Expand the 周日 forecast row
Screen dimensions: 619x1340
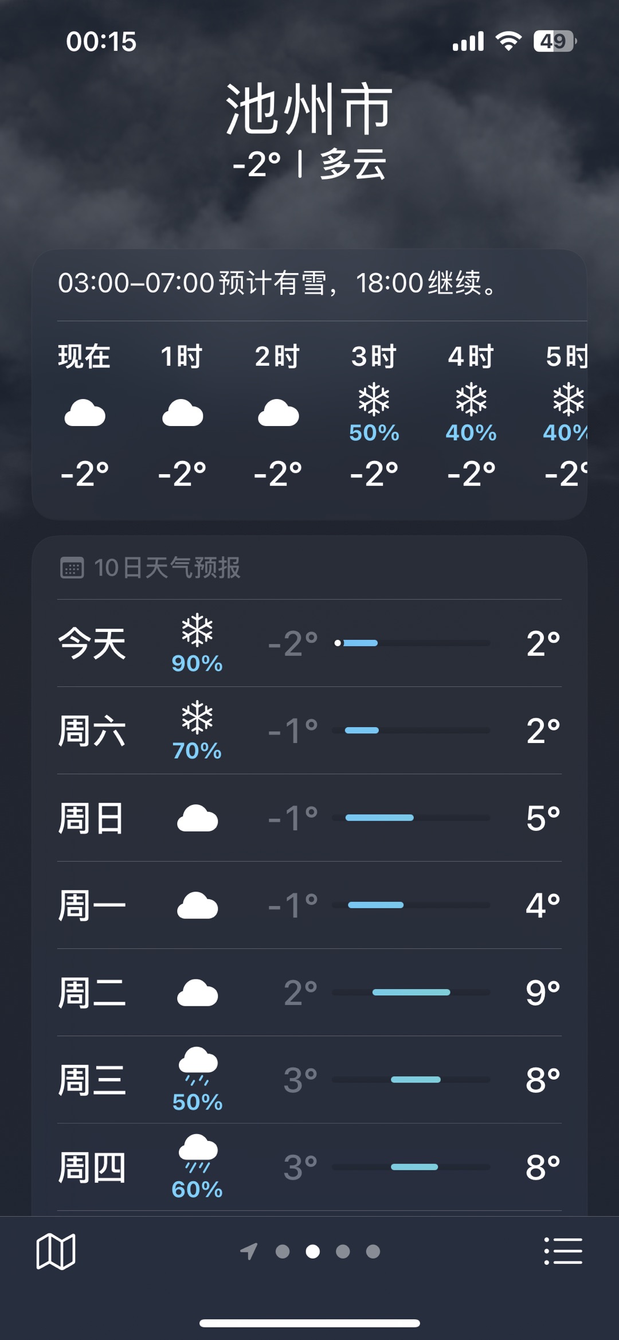coord(309,818)
